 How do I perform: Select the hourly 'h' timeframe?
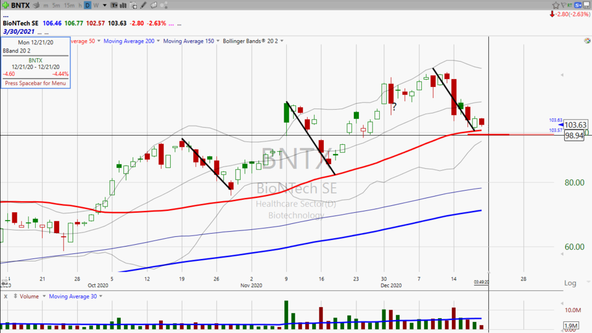point(80,6)
